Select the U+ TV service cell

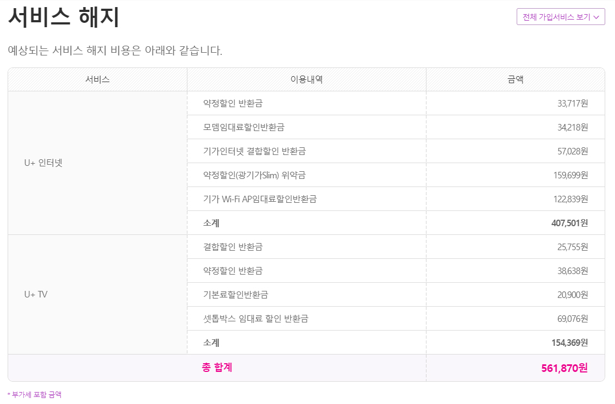click(x=36, y=294)
